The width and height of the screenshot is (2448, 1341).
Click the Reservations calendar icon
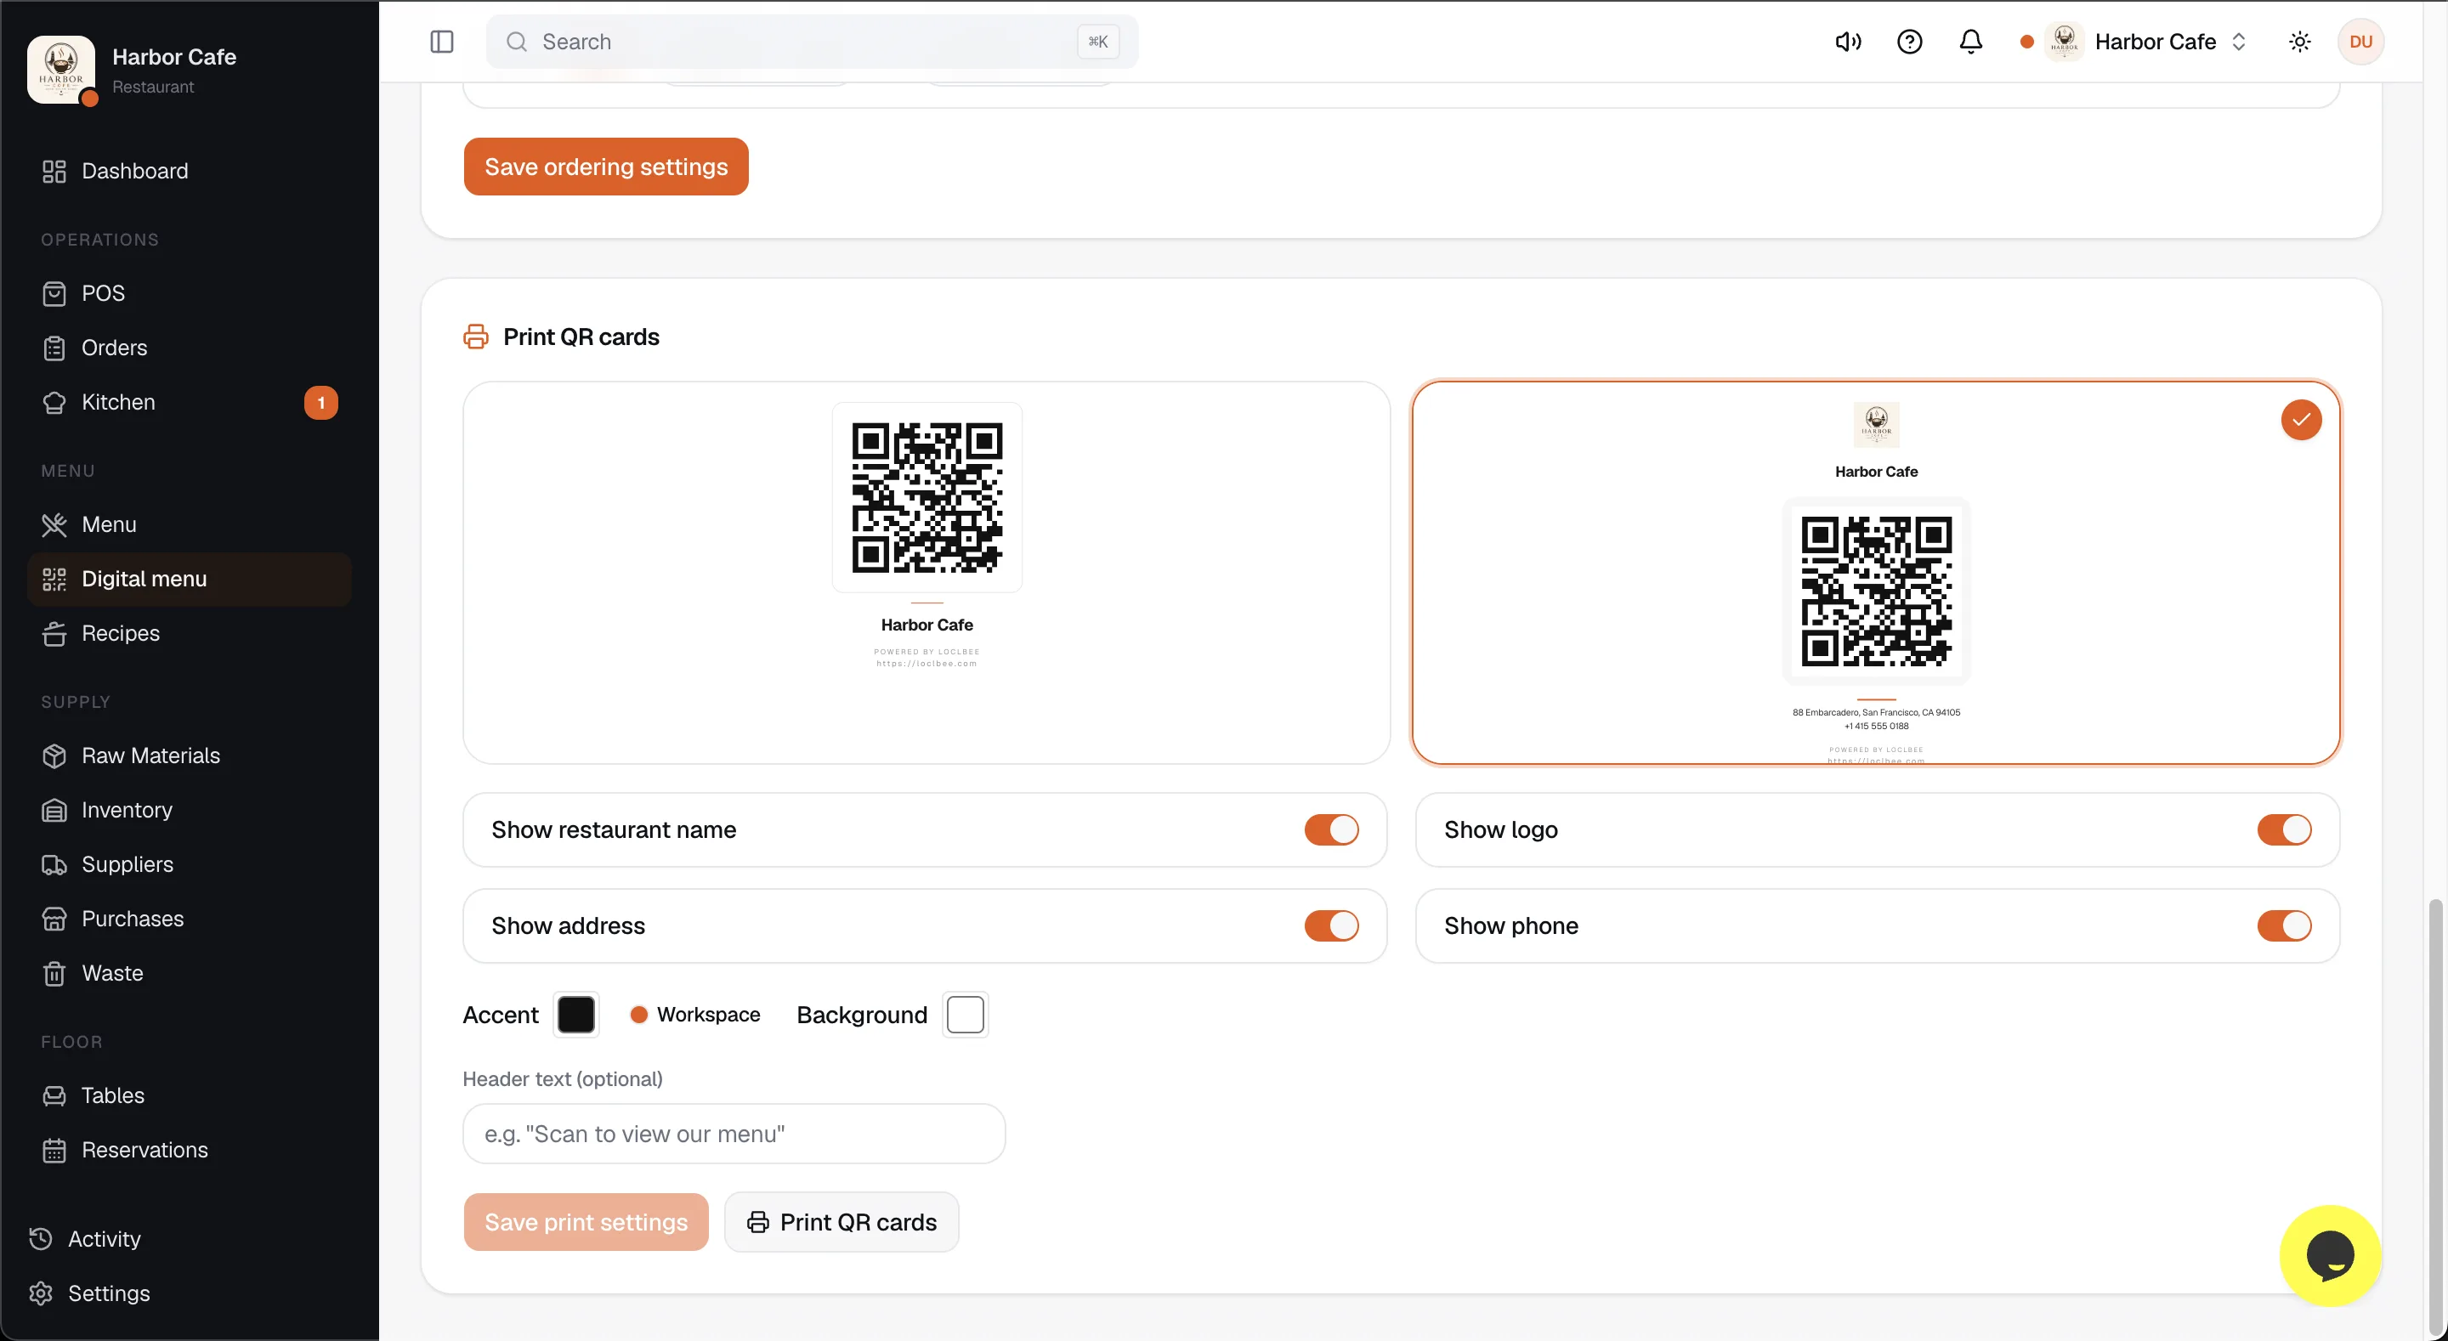(54, 1150)
